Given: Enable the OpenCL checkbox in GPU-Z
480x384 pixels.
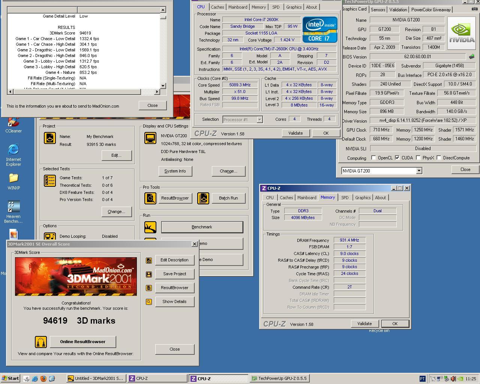Looking at the screenshot, I should (373, 158).
